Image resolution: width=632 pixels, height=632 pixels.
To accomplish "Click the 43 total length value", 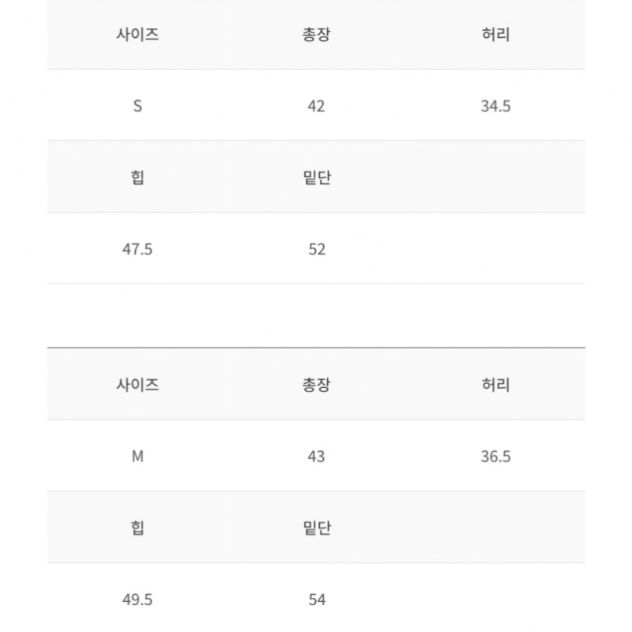I will (317, 457).
